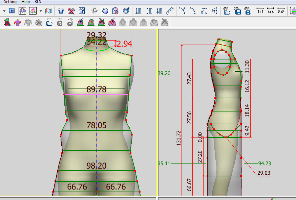Viewport: 296px width, 200px height.
Task: Activate the magnifier zoom tool
Action: coord(115,11)
